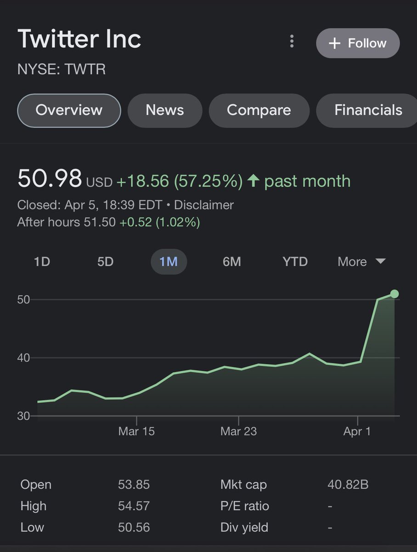
Task: Open the Disclaimer link
Action: coord(204,205)
